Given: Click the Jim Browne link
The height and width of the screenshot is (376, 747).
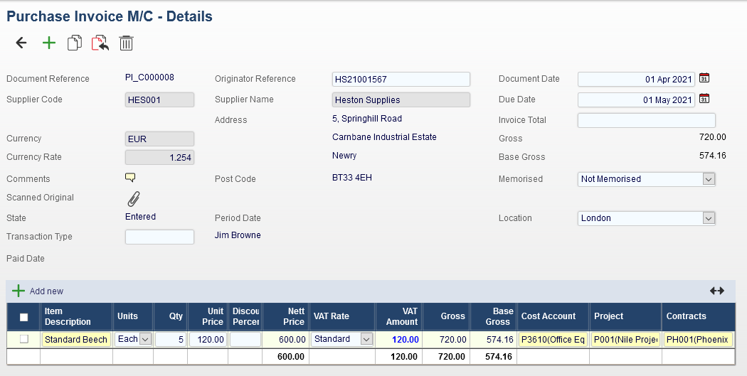Looking at the screenshot, I should (238, 235).
